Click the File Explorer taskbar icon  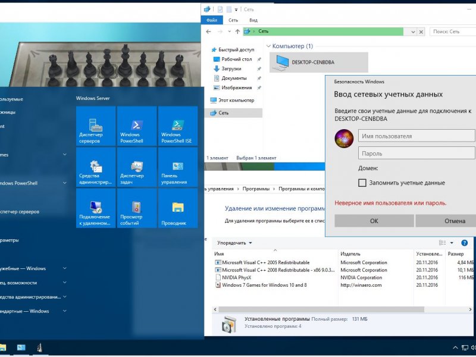point(2,347)
